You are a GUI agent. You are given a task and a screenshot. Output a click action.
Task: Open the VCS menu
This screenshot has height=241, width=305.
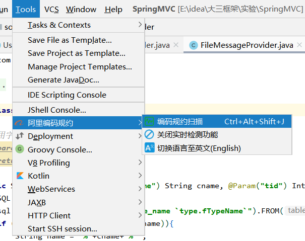(x=51, y=10)
